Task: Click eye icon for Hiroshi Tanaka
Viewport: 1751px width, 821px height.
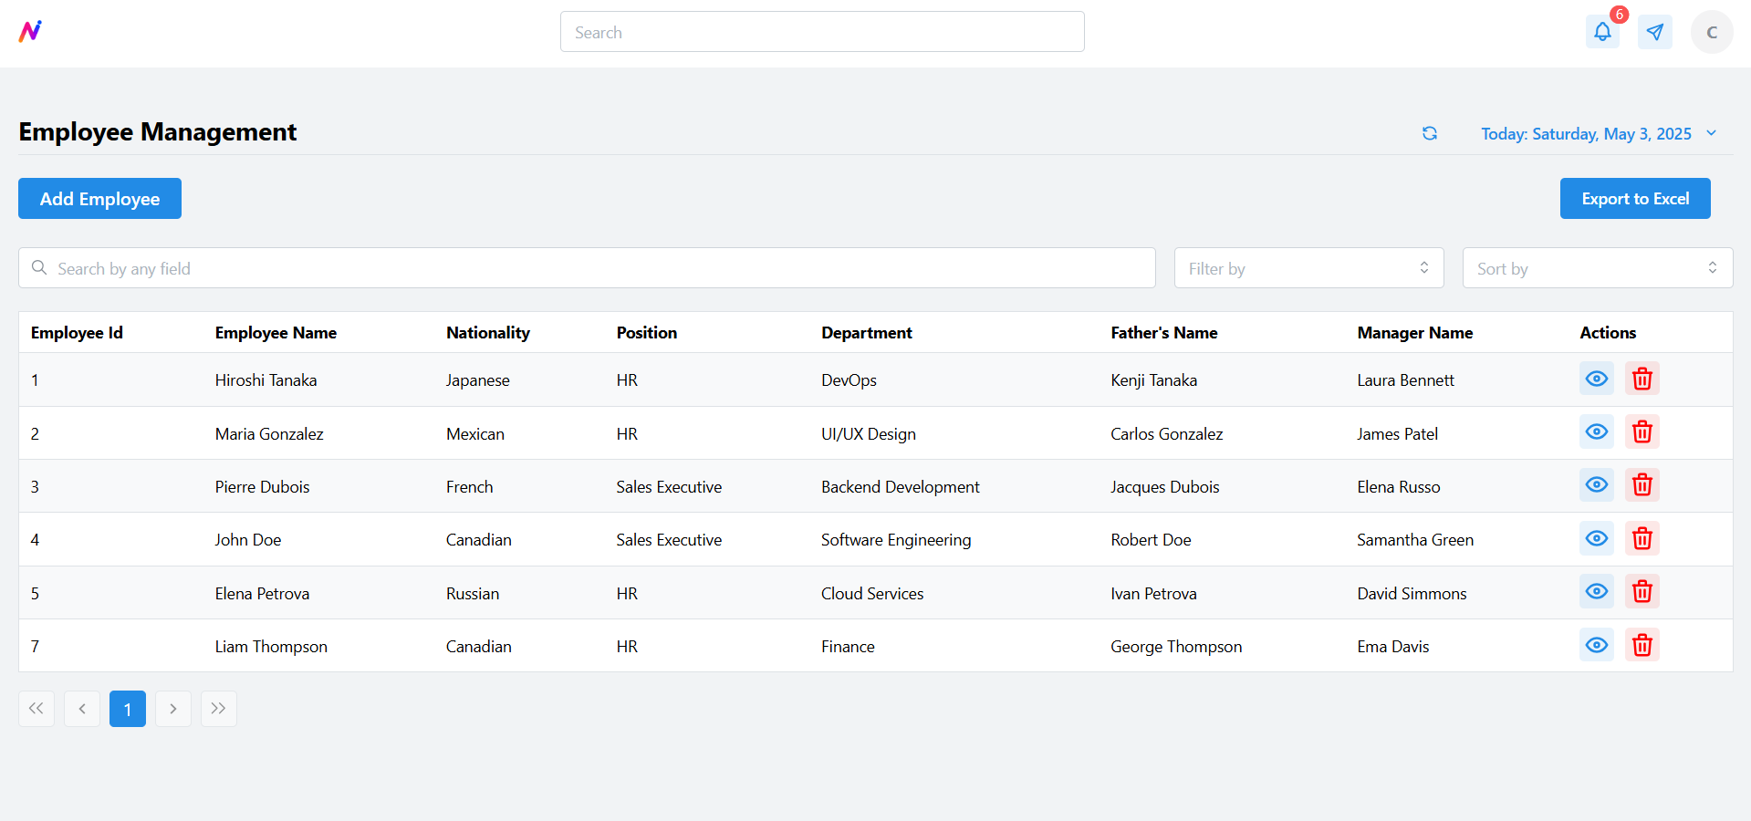Action: (1596, 379)
